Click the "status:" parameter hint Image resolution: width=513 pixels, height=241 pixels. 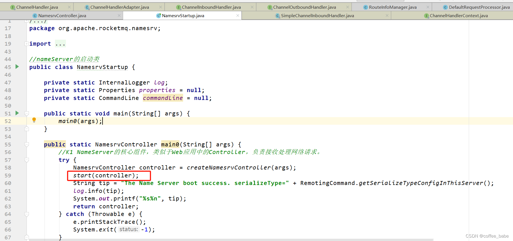pos(129,229)
